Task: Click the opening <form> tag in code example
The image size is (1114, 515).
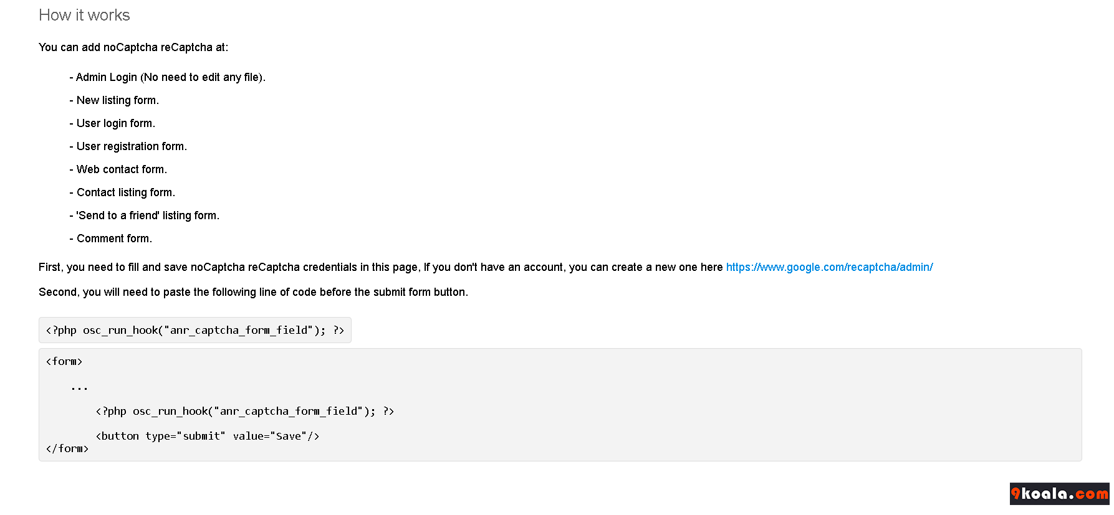Action: click(x=64, y=361)
